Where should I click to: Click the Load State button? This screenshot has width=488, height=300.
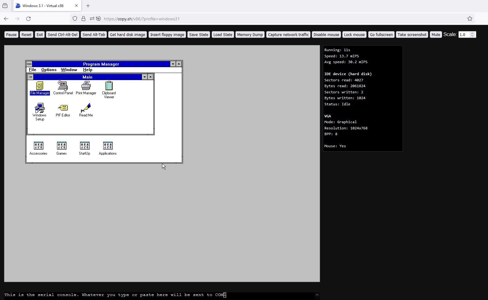[223, 34]
